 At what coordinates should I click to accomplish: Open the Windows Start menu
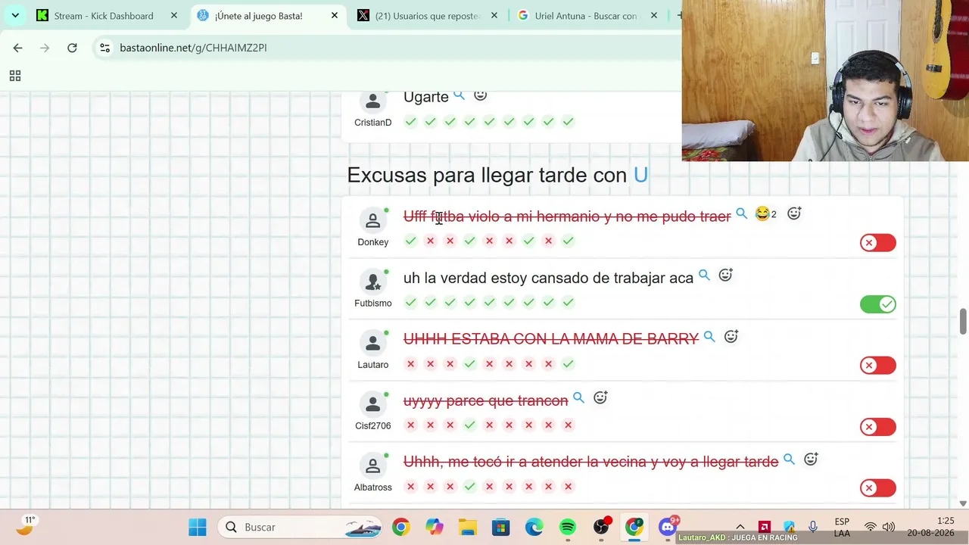pos(198,527)
